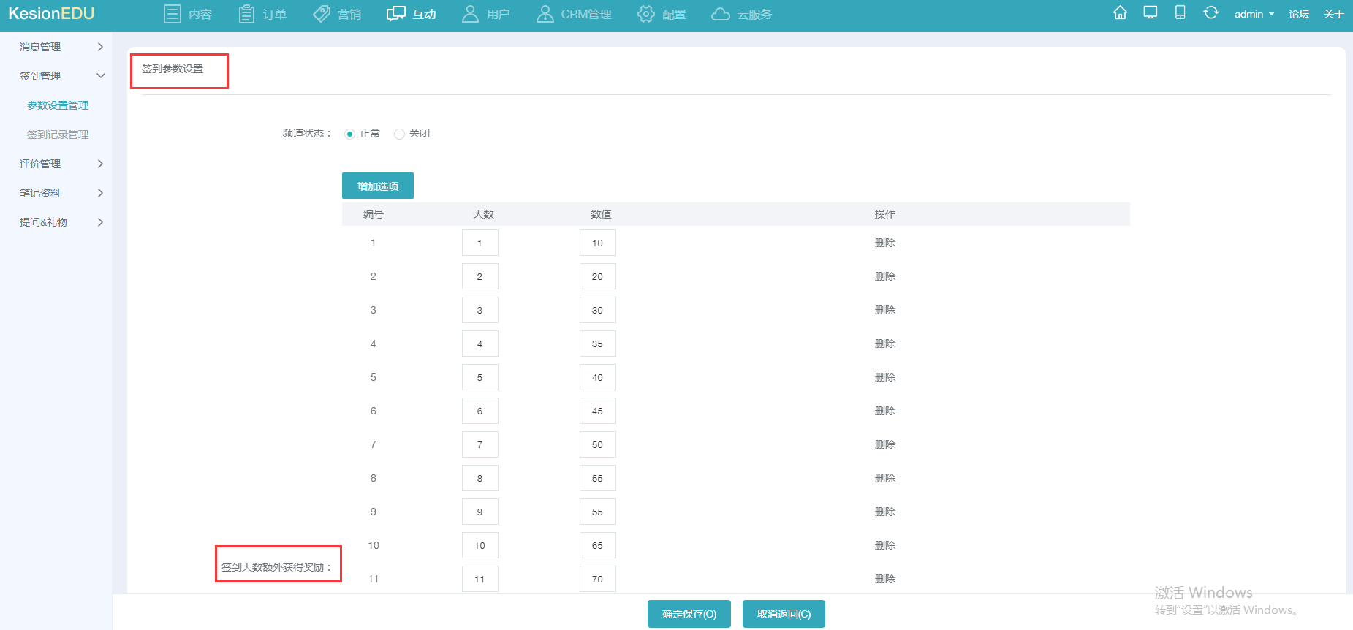This screenshot has width=1353, height=630.
Task: Collapse the 签到管理 sidebar section
Action: point(61,76)
